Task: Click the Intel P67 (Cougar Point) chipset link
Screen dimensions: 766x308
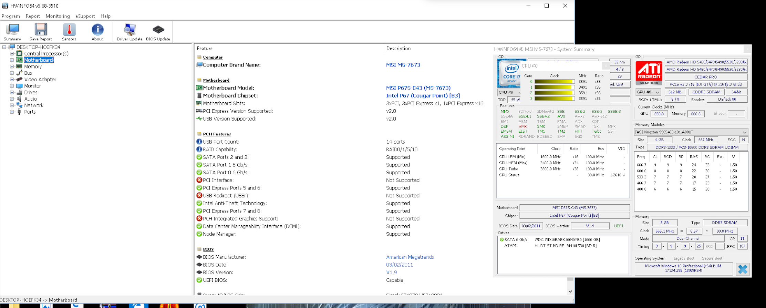Action: (423, 95)
